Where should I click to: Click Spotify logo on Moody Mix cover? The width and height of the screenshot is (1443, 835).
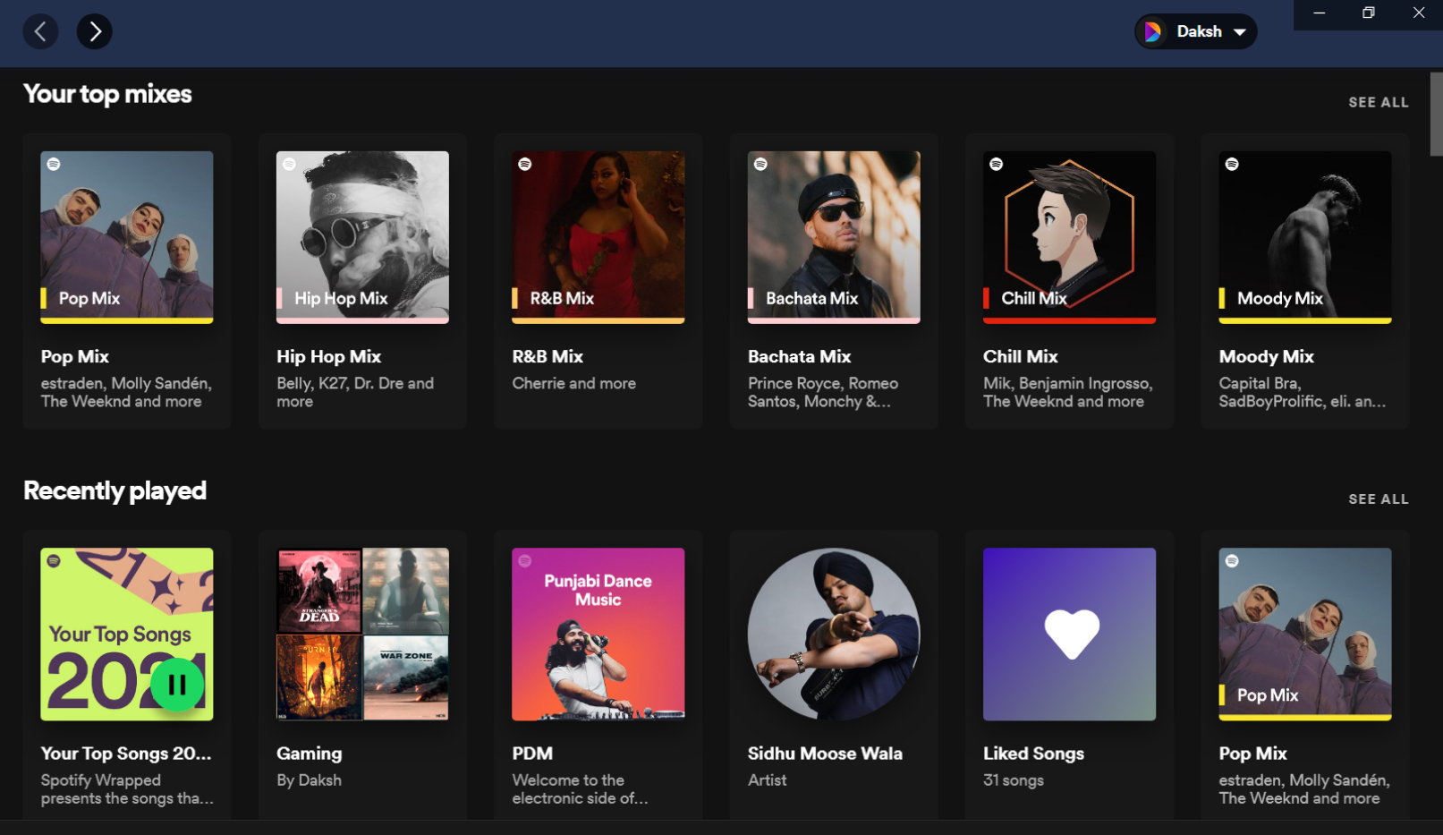(x=1232, y=164)
